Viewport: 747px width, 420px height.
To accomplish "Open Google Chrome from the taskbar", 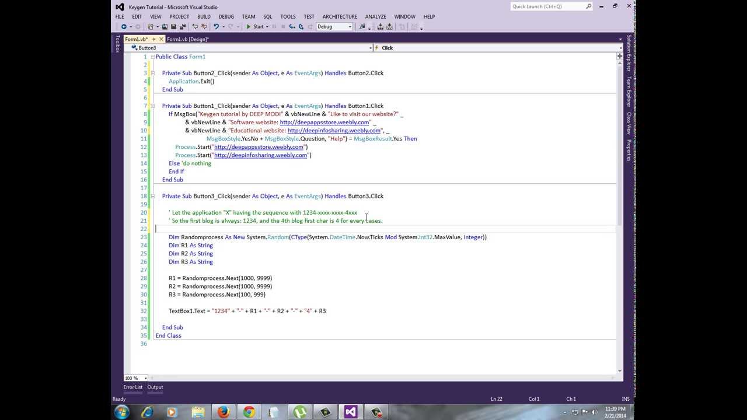I will click(x=249, y=412).
